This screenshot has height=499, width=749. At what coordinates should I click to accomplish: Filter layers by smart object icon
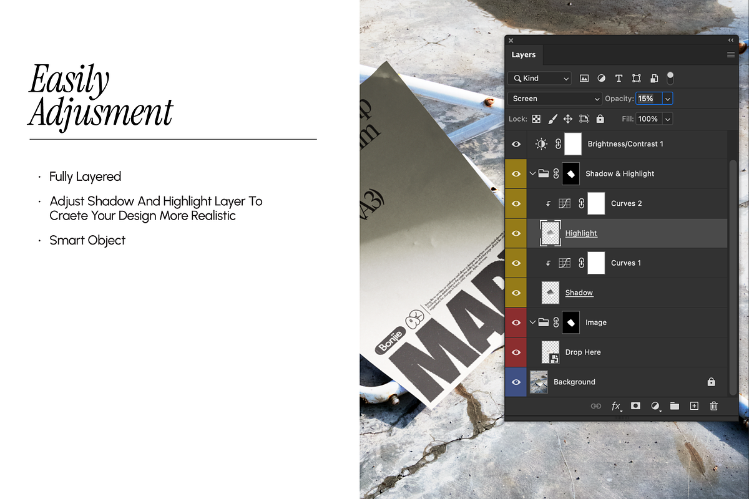654,79
